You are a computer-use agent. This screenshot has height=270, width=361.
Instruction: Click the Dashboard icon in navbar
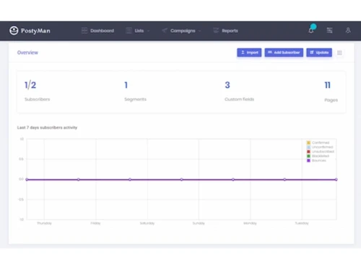(84, 30)
